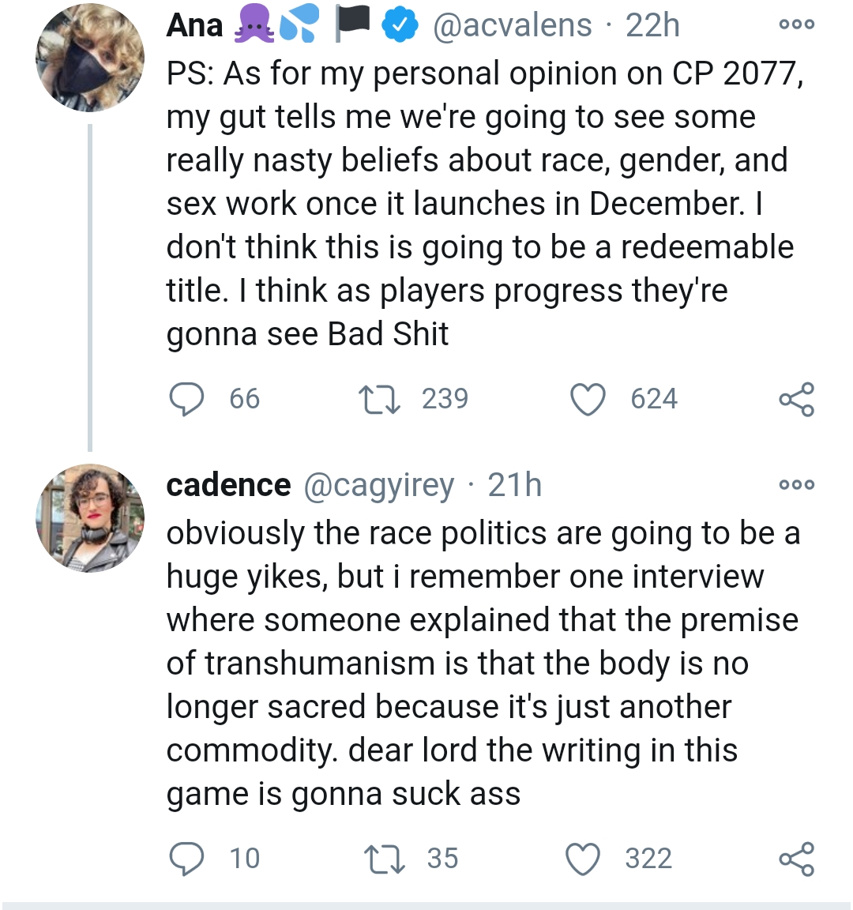
Task: Open cadence's profile picture
Action: click(x=90, y=517)
